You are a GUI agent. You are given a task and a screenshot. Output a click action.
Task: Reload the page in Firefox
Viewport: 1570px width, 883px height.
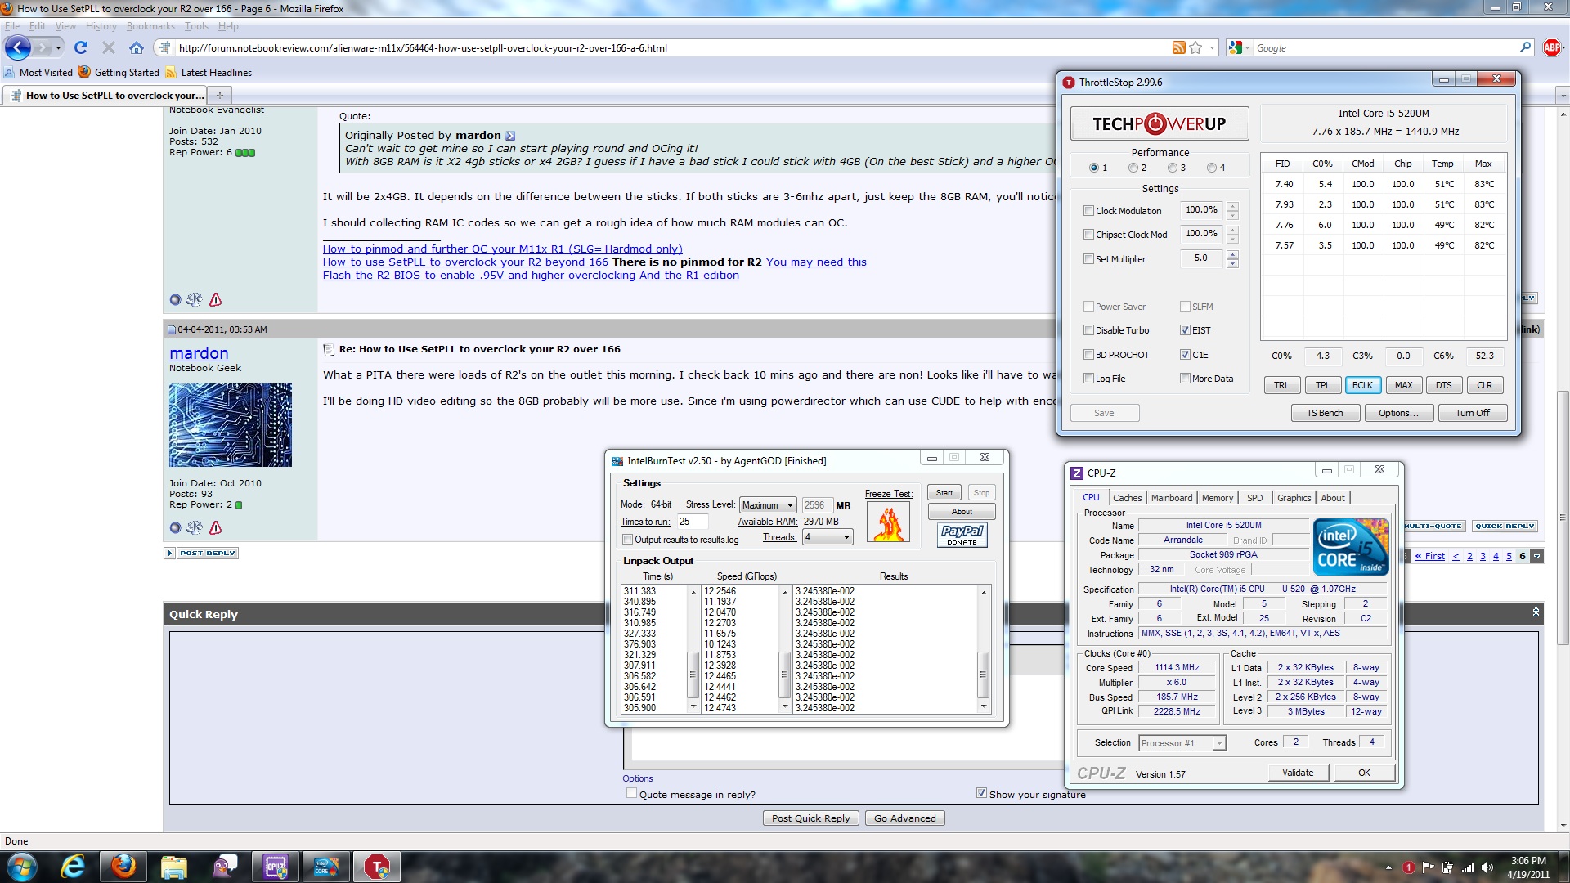tap(80, 47)
